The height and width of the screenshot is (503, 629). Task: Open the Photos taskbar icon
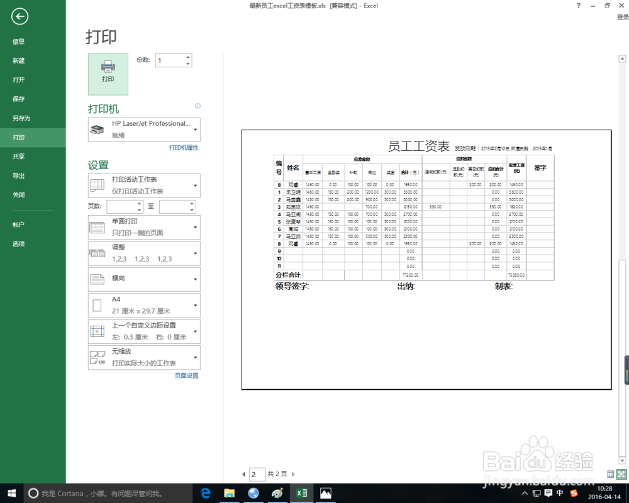click(x=326, y=494)
